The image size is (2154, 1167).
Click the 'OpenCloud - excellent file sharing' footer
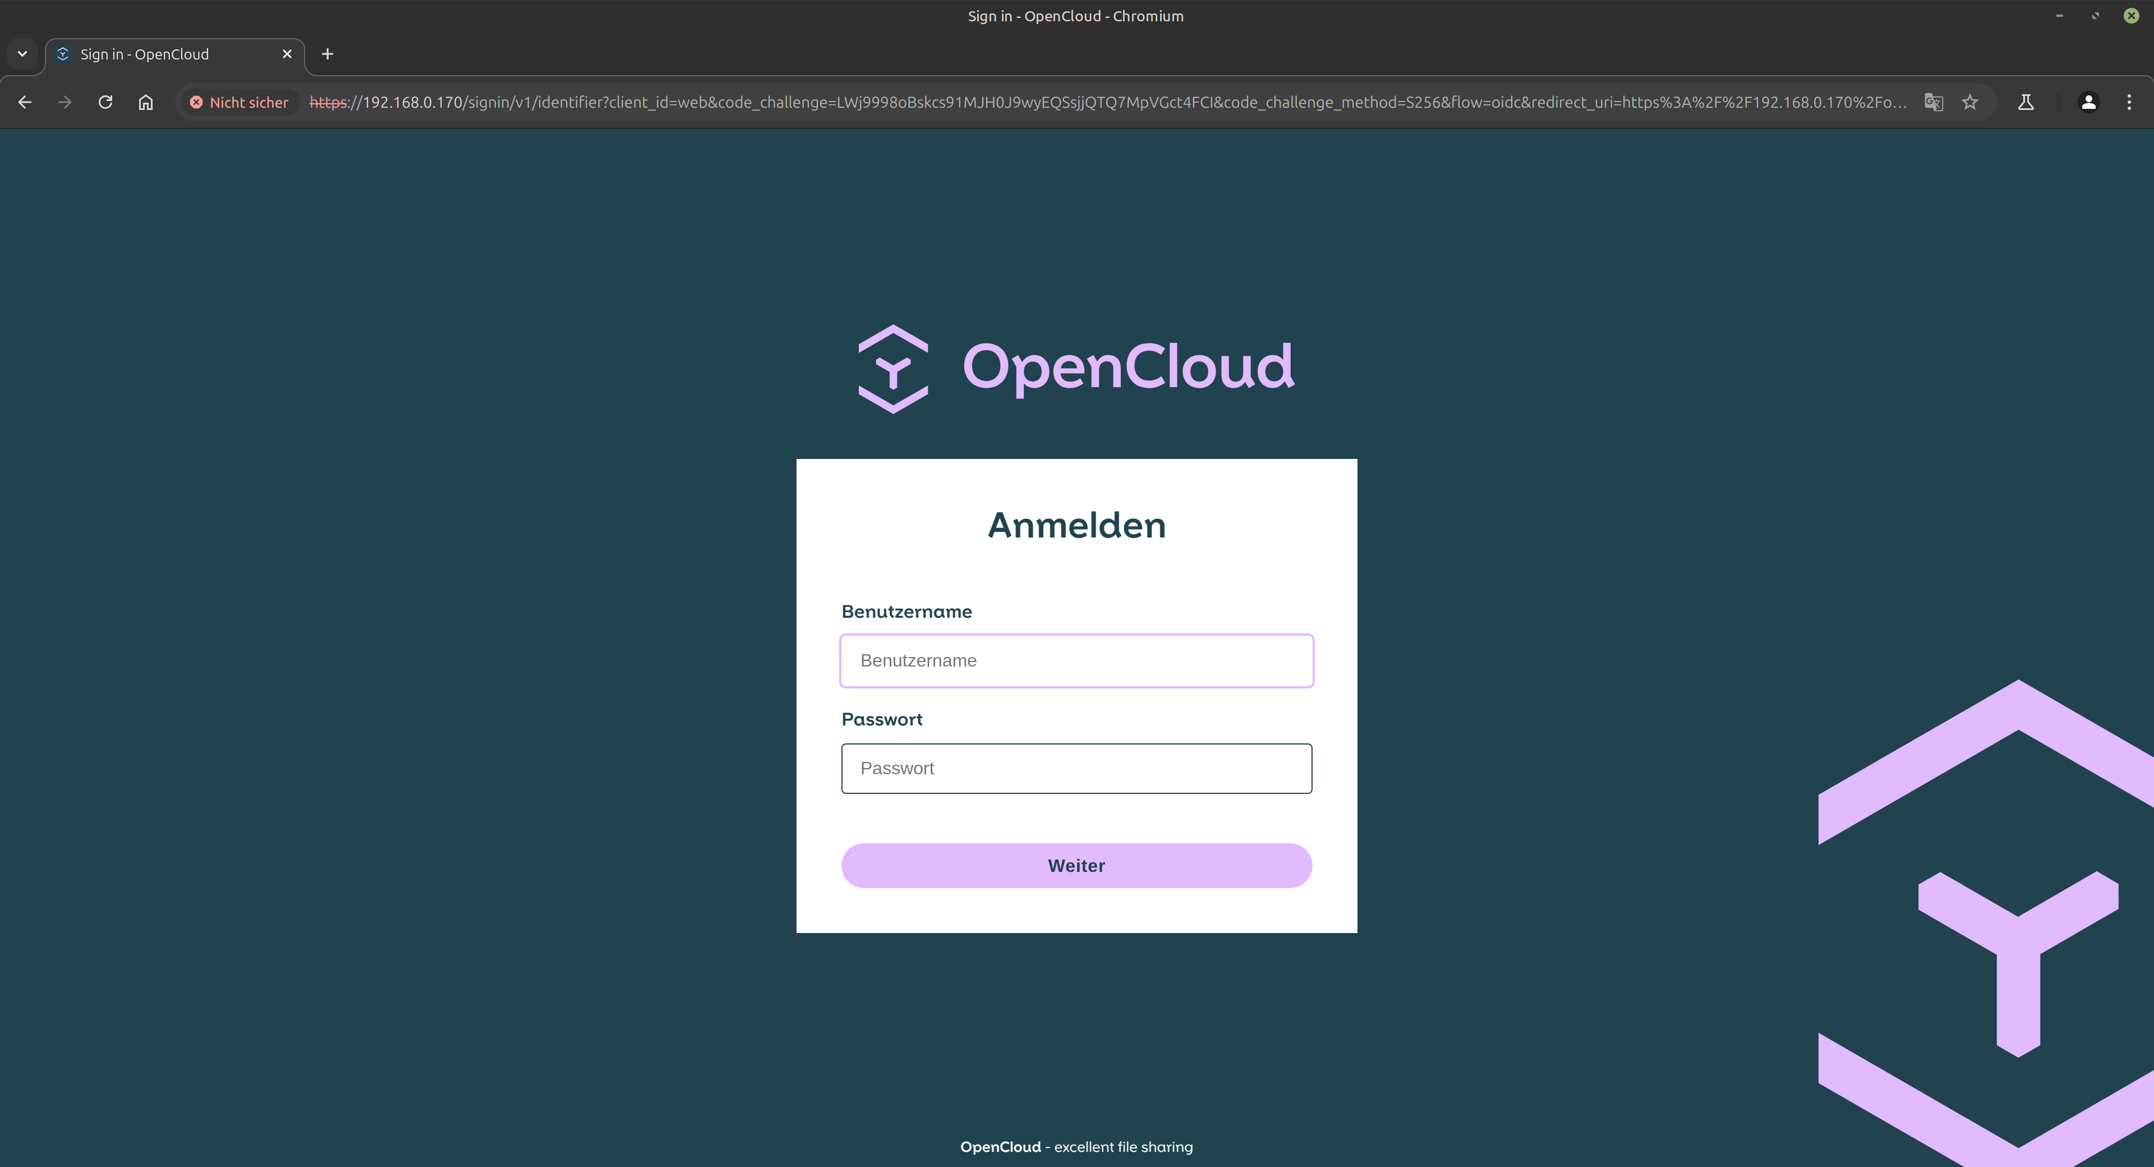point(1077,1147)
